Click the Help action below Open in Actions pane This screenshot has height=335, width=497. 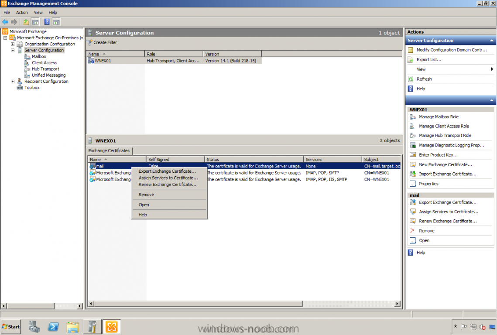coord(421,253)
